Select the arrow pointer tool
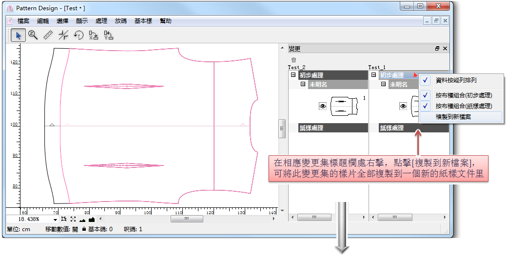 (19, 35)
